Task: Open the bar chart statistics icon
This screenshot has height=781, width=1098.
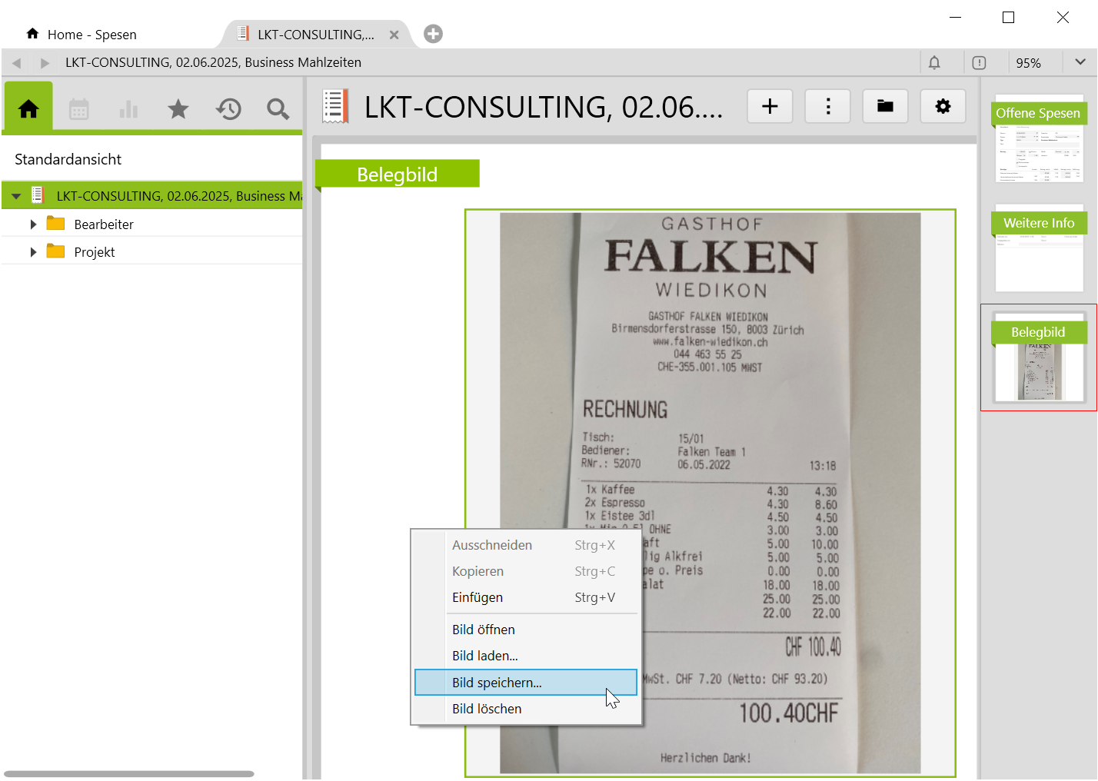Action: point(128,109)
